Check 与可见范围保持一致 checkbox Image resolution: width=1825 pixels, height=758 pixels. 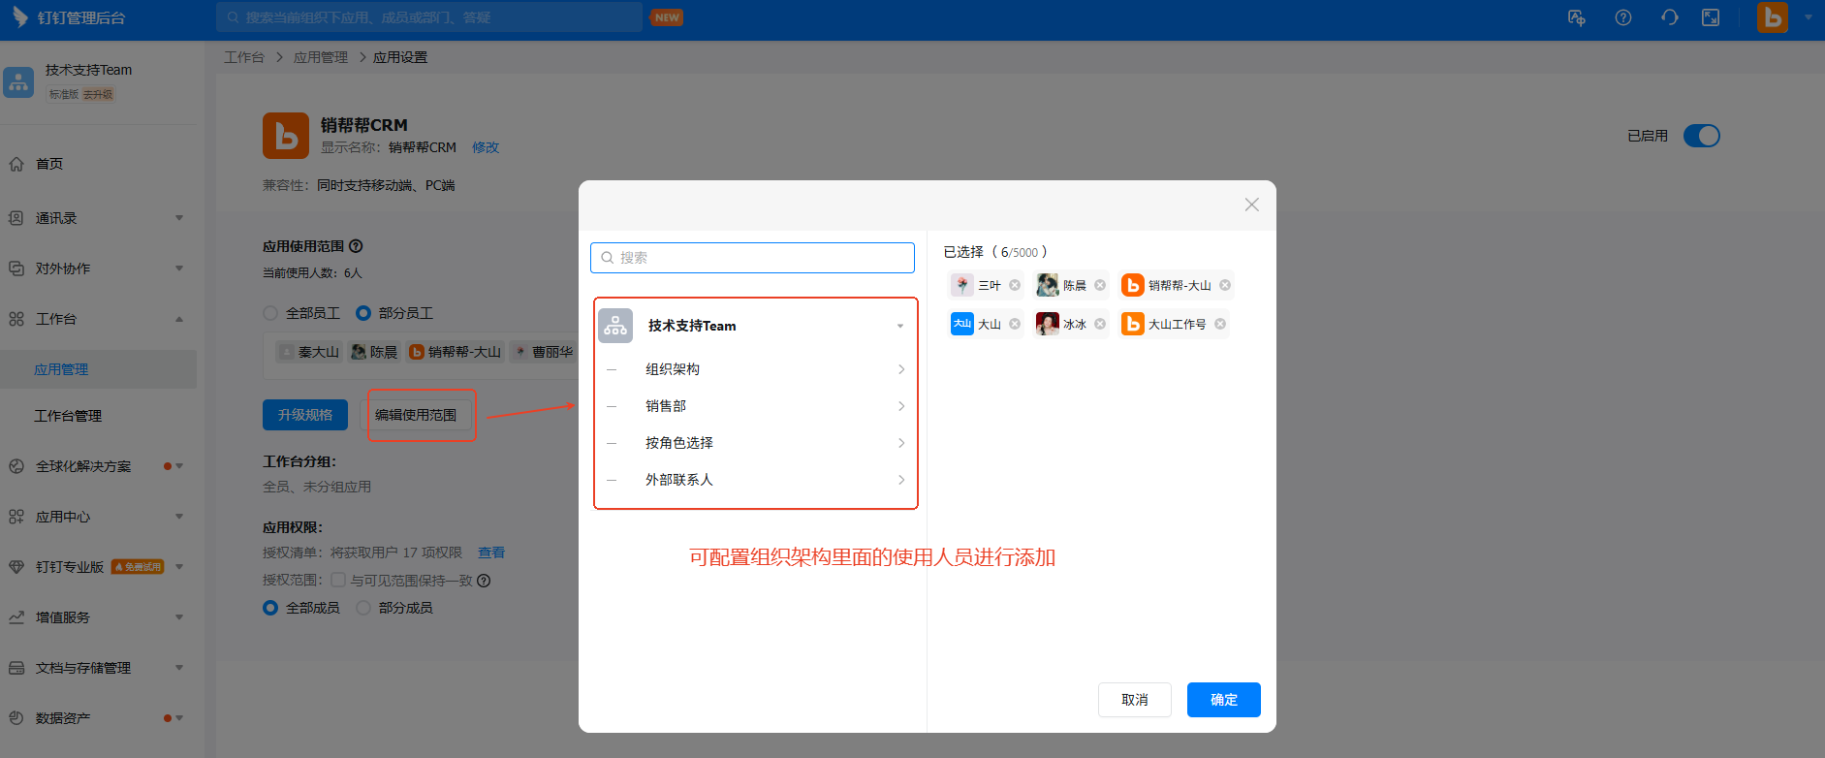[338, 580]
